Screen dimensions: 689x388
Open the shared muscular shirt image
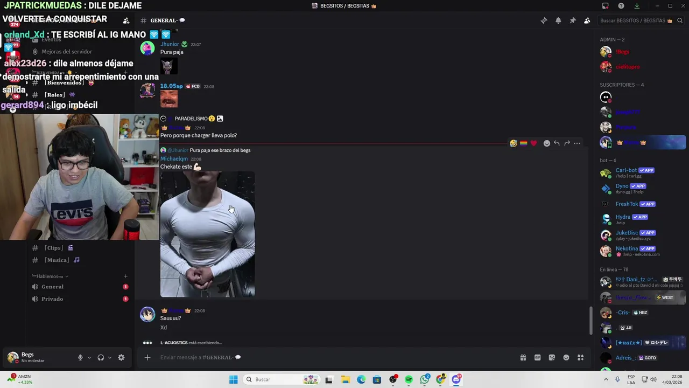click(x=207, y=234)
